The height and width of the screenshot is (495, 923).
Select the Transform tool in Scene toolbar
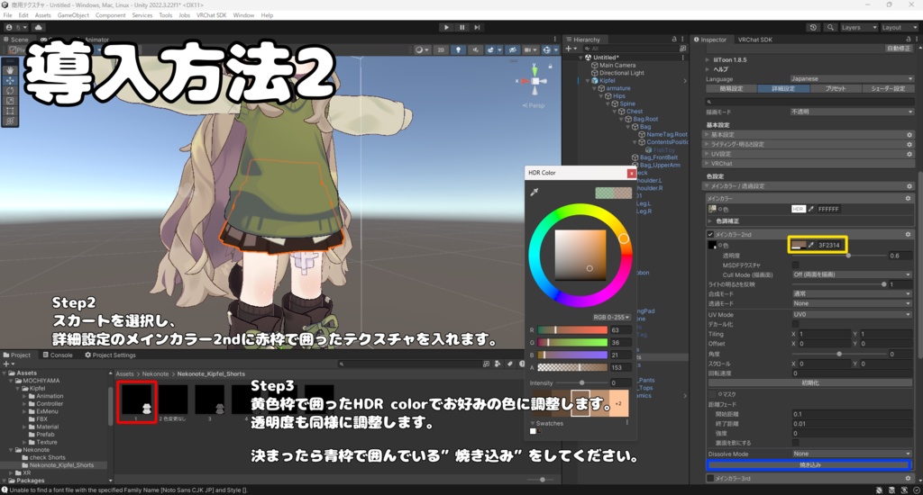(x=10, y=121)
